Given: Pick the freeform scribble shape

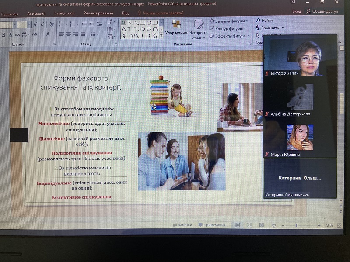Looking at the screenshot, I should [x=124, y=36].
